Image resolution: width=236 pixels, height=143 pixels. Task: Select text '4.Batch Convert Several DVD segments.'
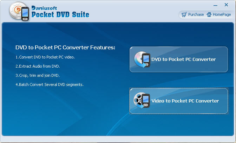[50, 85]
